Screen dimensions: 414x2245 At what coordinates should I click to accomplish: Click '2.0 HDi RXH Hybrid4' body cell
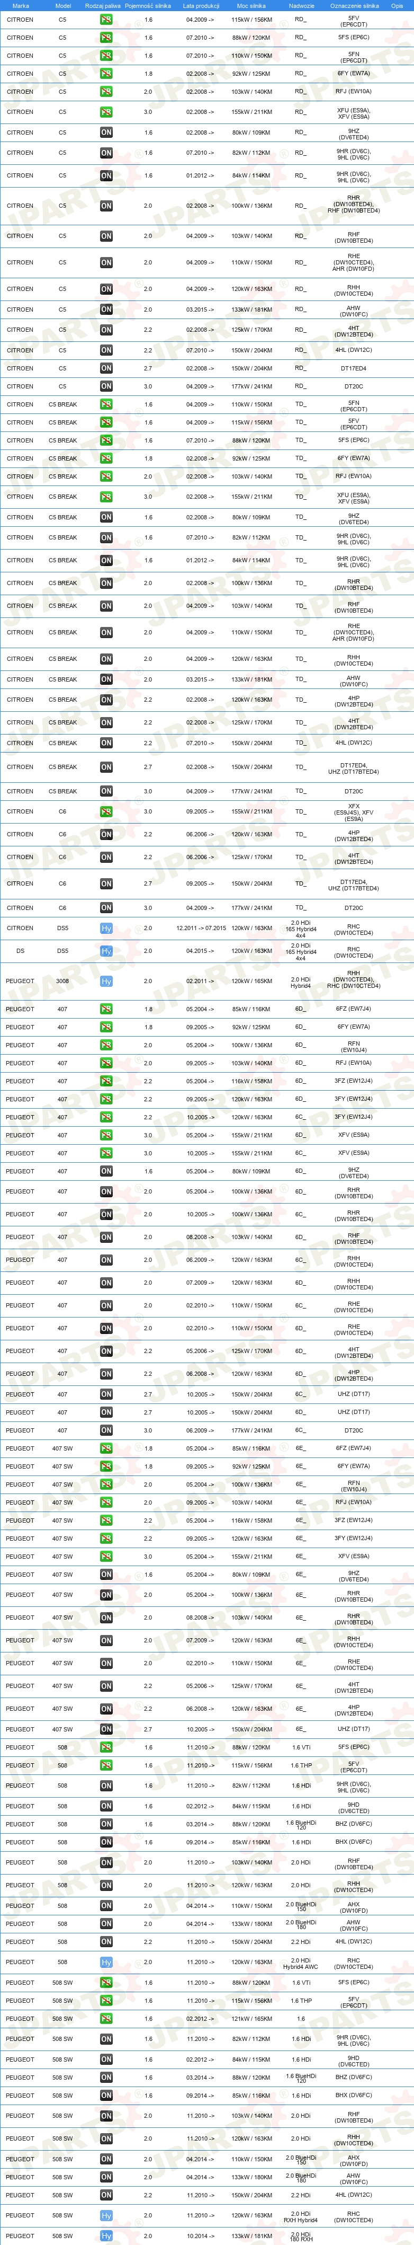click(301, 2215)
